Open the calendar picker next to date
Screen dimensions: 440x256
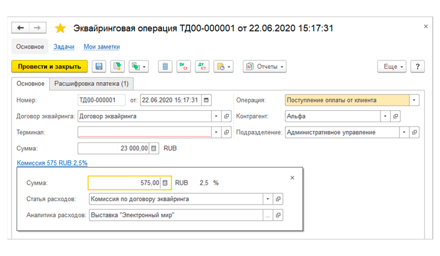(x=206, y=100)
